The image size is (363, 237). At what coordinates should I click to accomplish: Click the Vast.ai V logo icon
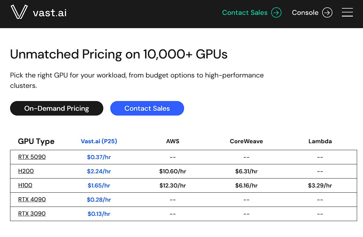click(19, 12)
